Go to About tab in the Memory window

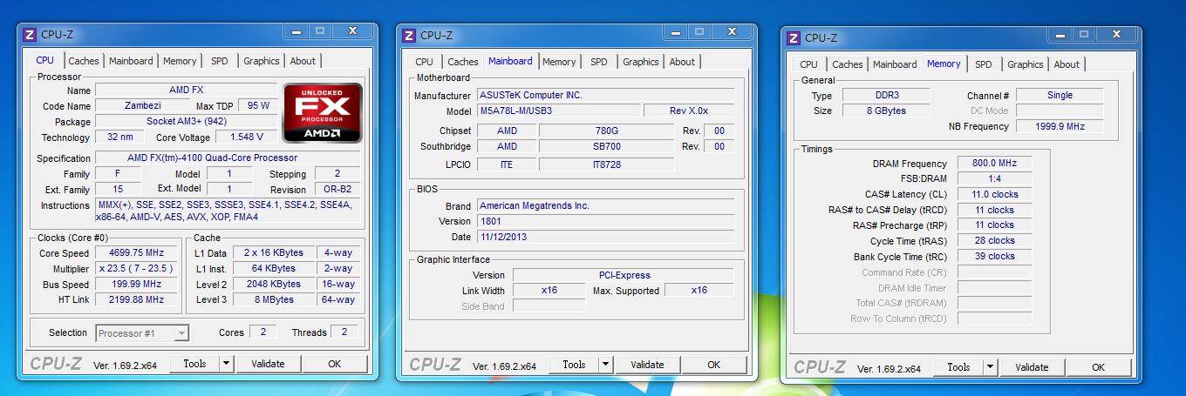point(1067,64)
